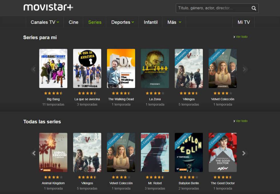Image resolution: width=280 pixels, height=194 pixels.
Task: Click star rating under The Walking Dead
Action: [121, 93]
